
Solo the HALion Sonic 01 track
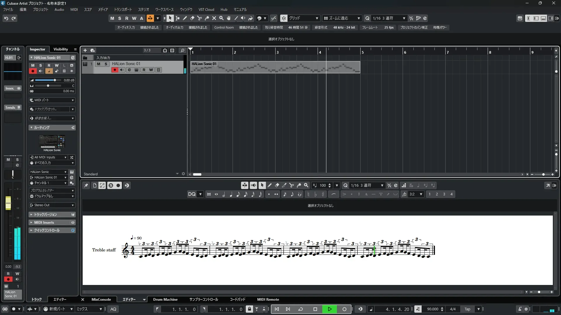pyautogui.click(x=106, y=64)
